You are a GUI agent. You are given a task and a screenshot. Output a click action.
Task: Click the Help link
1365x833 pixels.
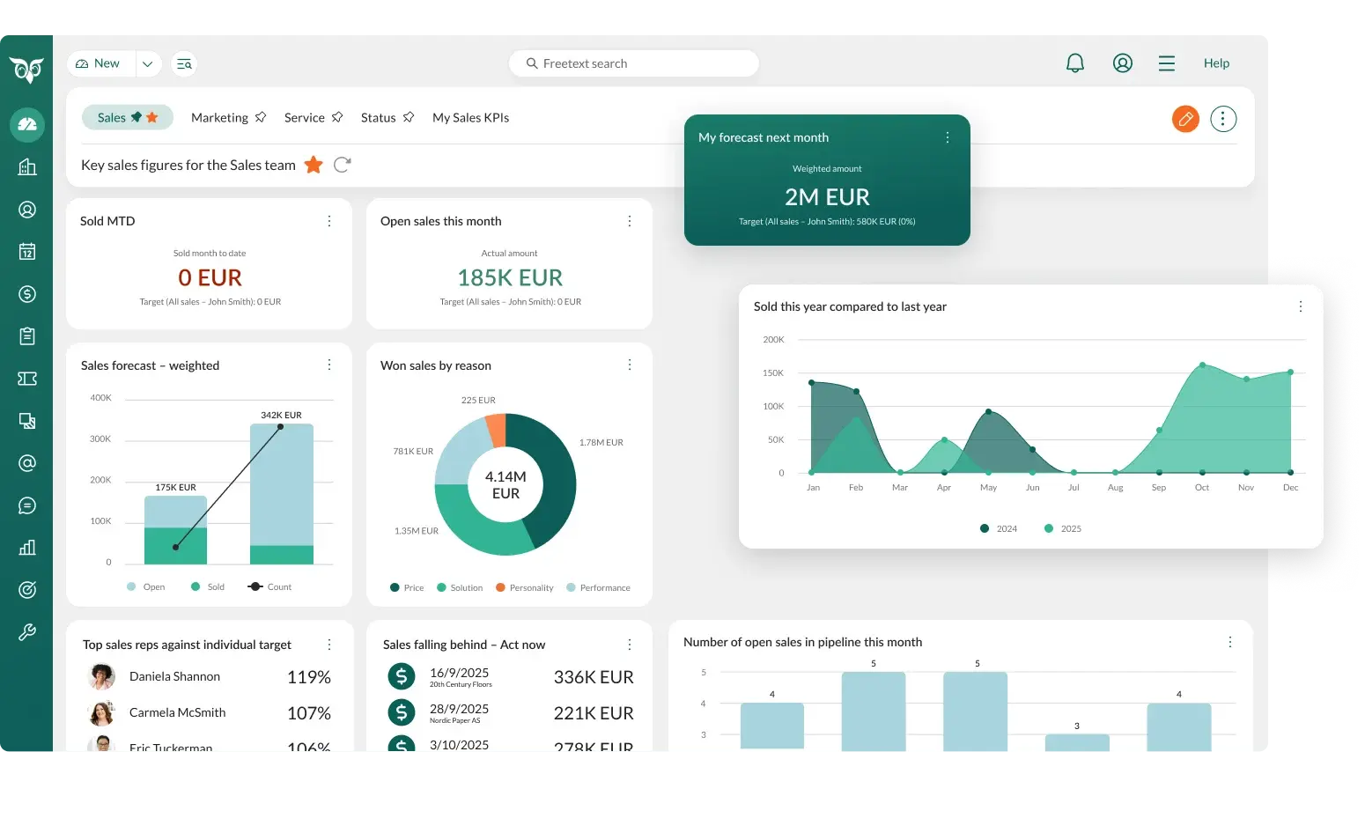click(1216, 63)
